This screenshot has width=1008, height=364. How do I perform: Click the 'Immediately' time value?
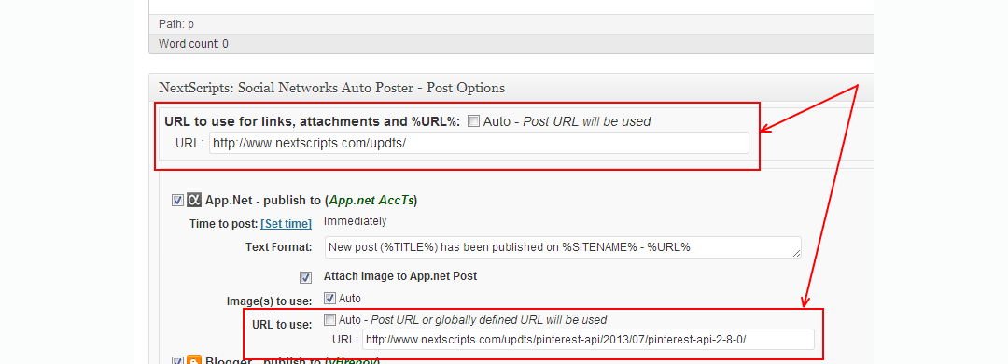coord(356,222)
